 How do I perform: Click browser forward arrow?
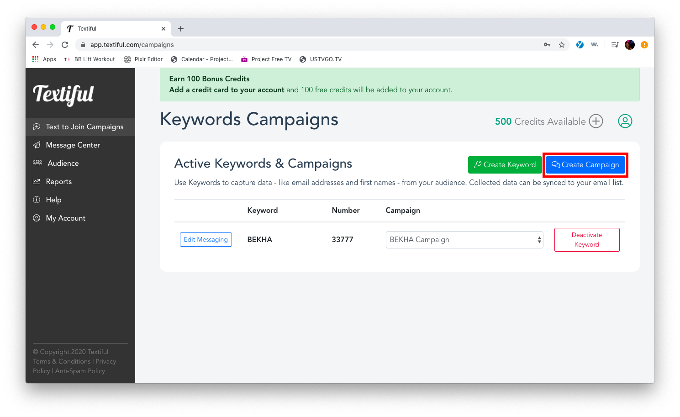[50, 45]
